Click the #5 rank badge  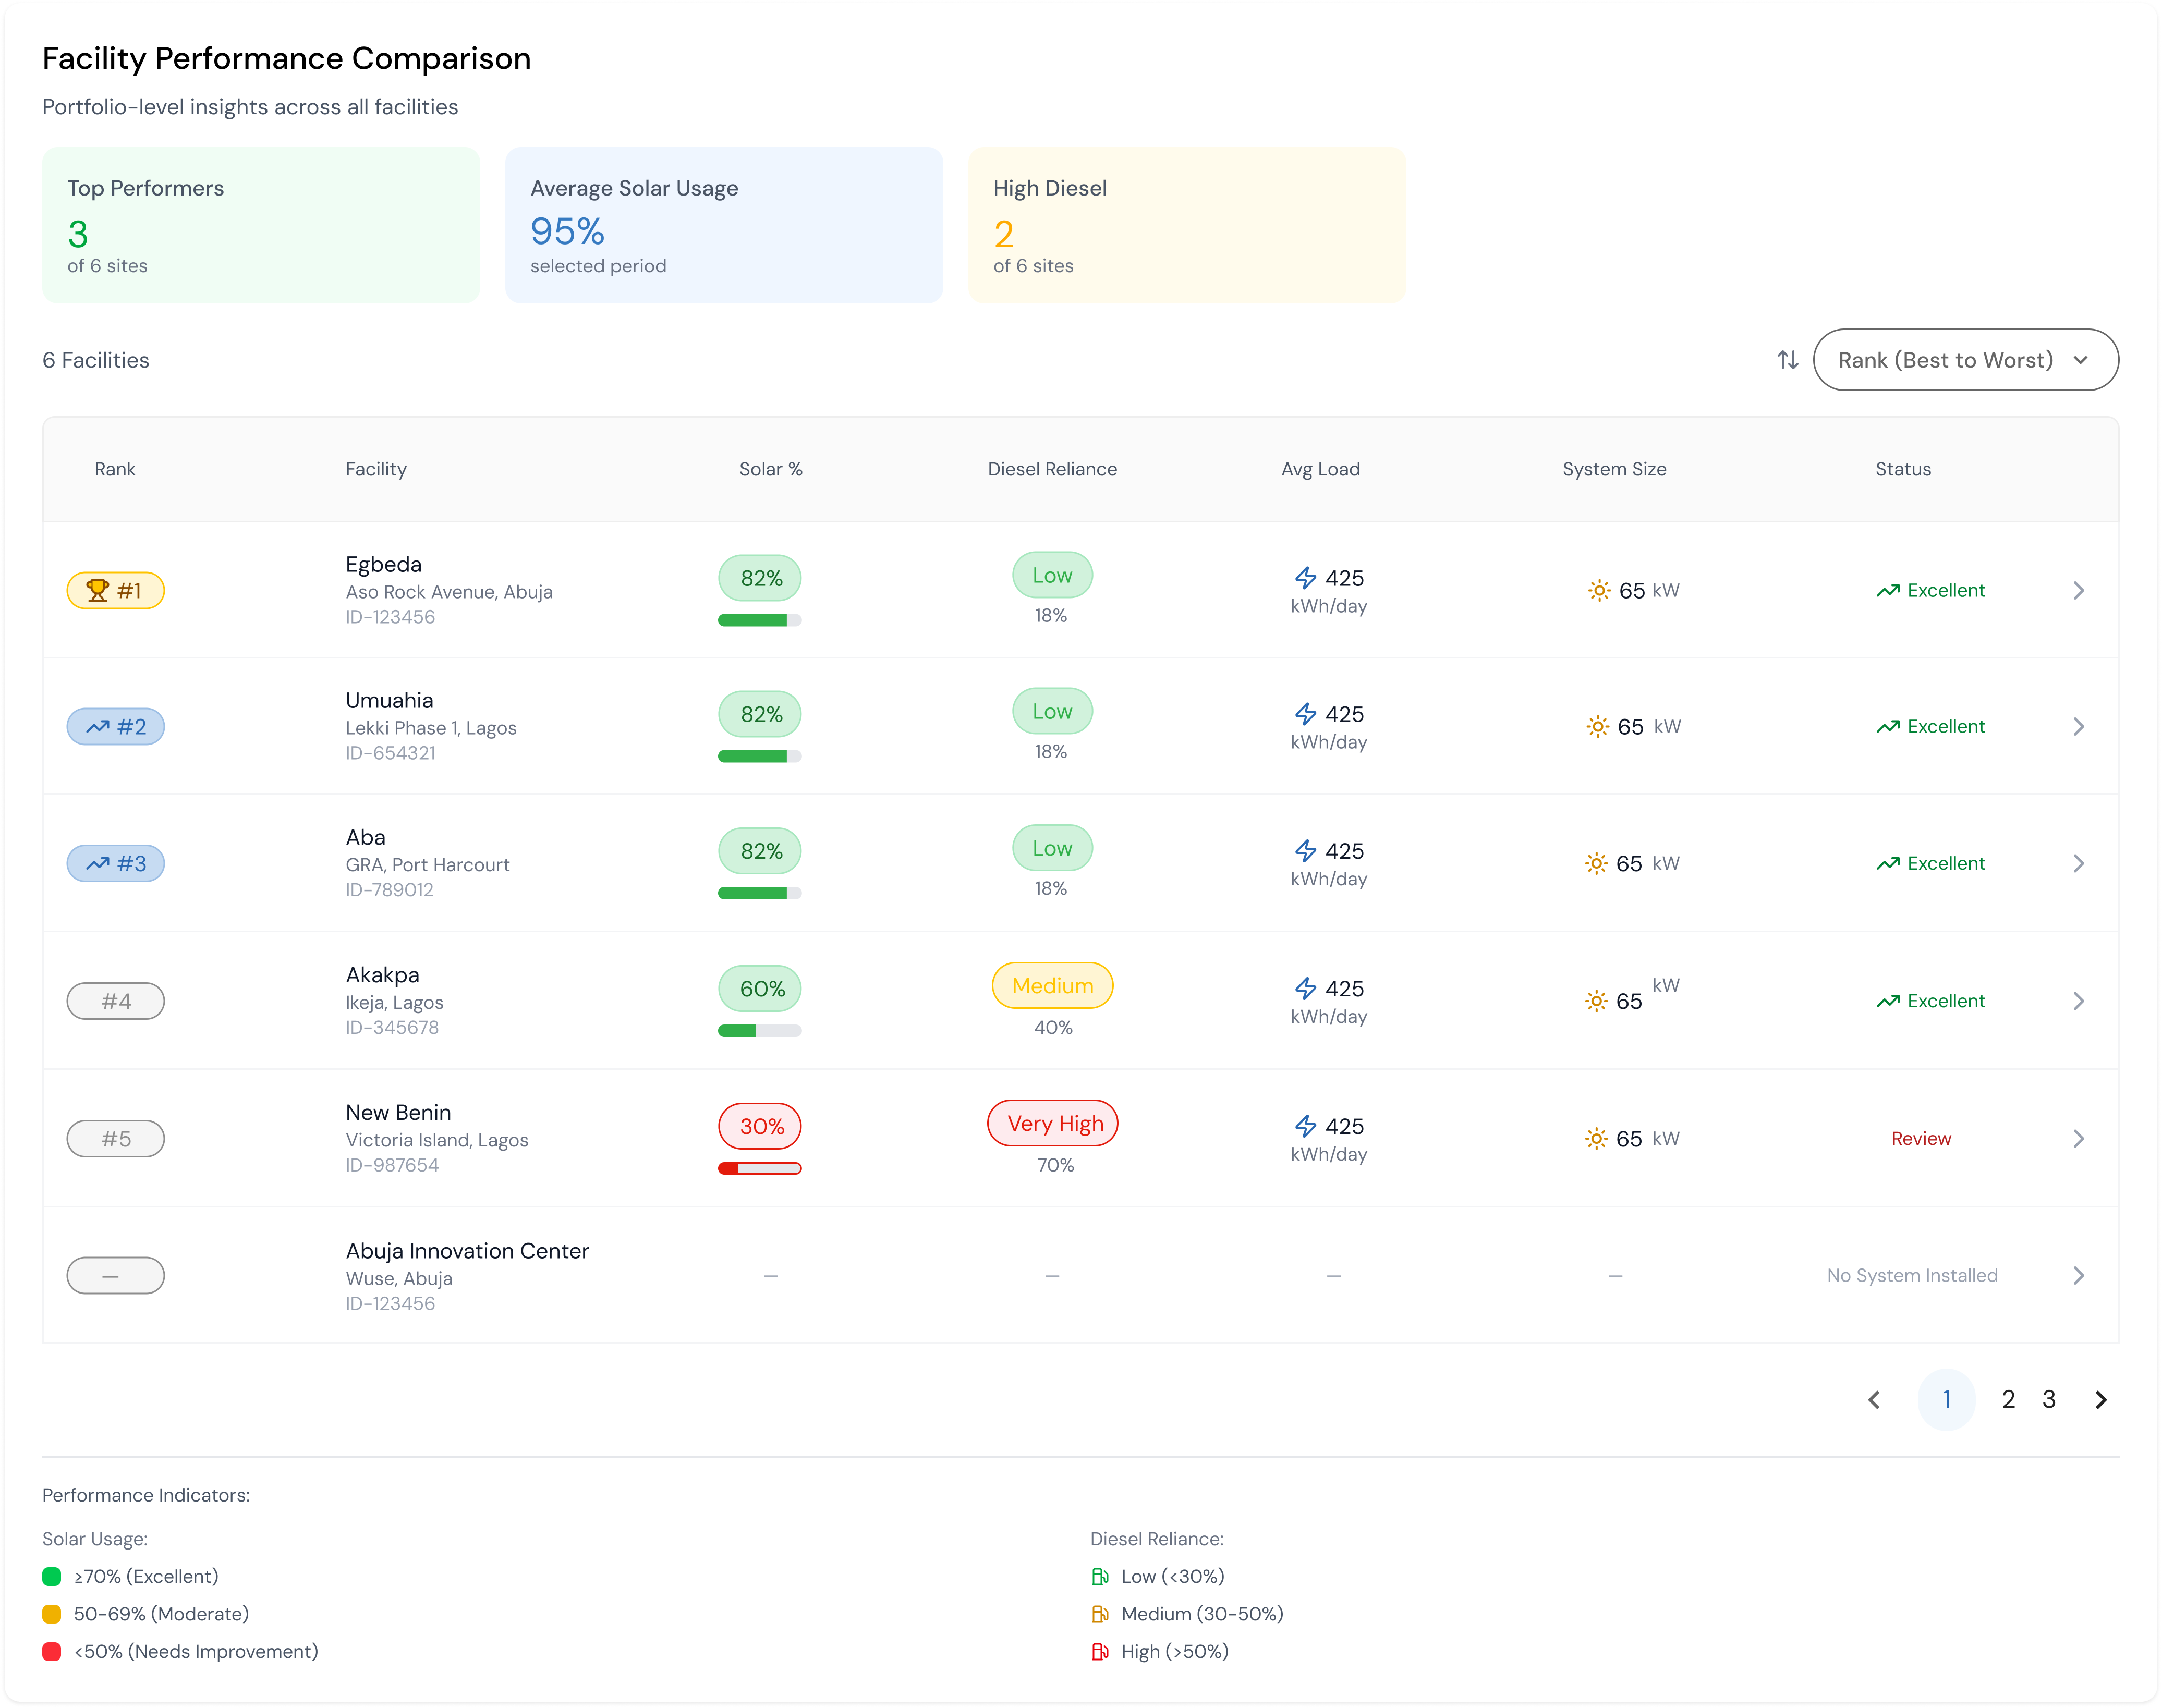click(x=116, y=1139)
